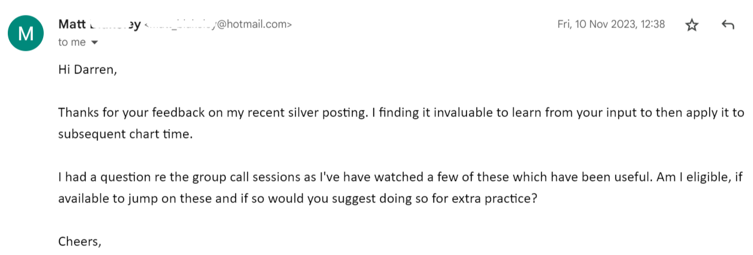The height and width of the screenshot is (255, 753).
Task: Click the reply arrow icon
Action: click(728, 25)
